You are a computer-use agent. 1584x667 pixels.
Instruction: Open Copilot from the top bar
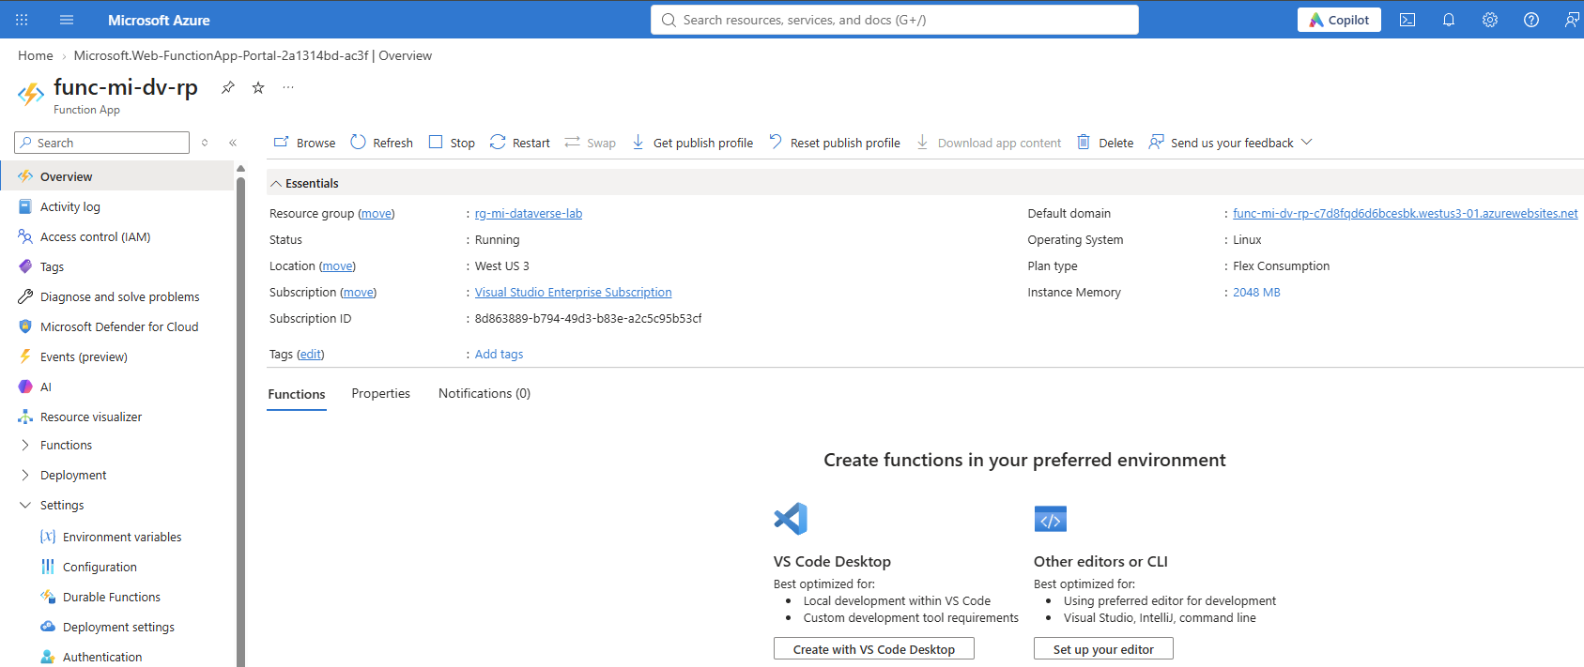[1339, 20]
